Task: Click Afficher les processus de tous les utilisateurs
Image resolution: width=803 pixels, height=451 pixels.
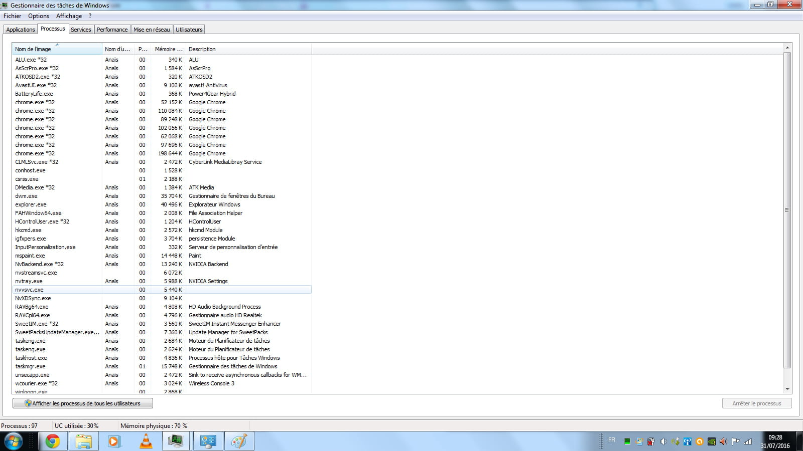Action: [x=83, y=403]
